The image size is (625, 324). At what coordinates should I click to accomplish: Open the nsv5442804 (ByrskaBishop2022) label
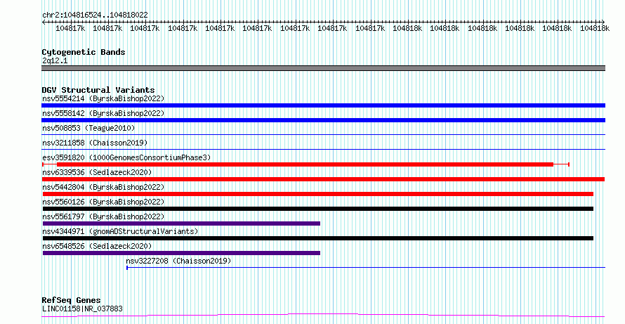click(x=103, y=187)
